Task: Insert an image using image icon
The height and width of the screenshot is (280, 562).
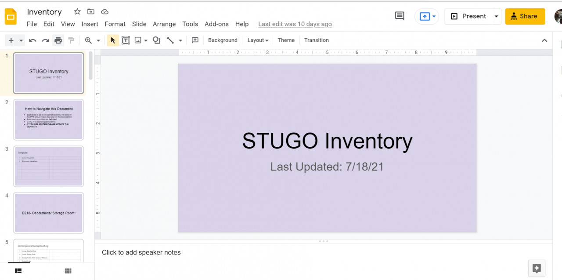Action: pos(138,40)
